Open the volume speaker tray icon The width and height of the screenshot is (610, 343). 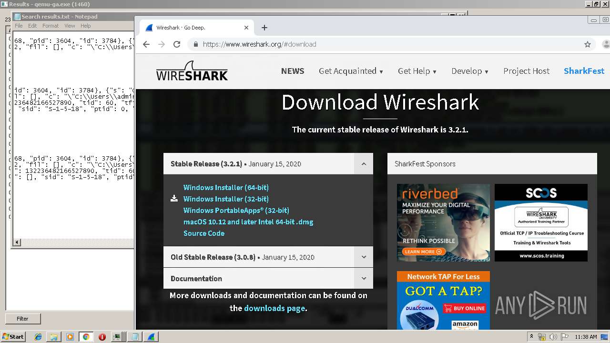(553, 337)
